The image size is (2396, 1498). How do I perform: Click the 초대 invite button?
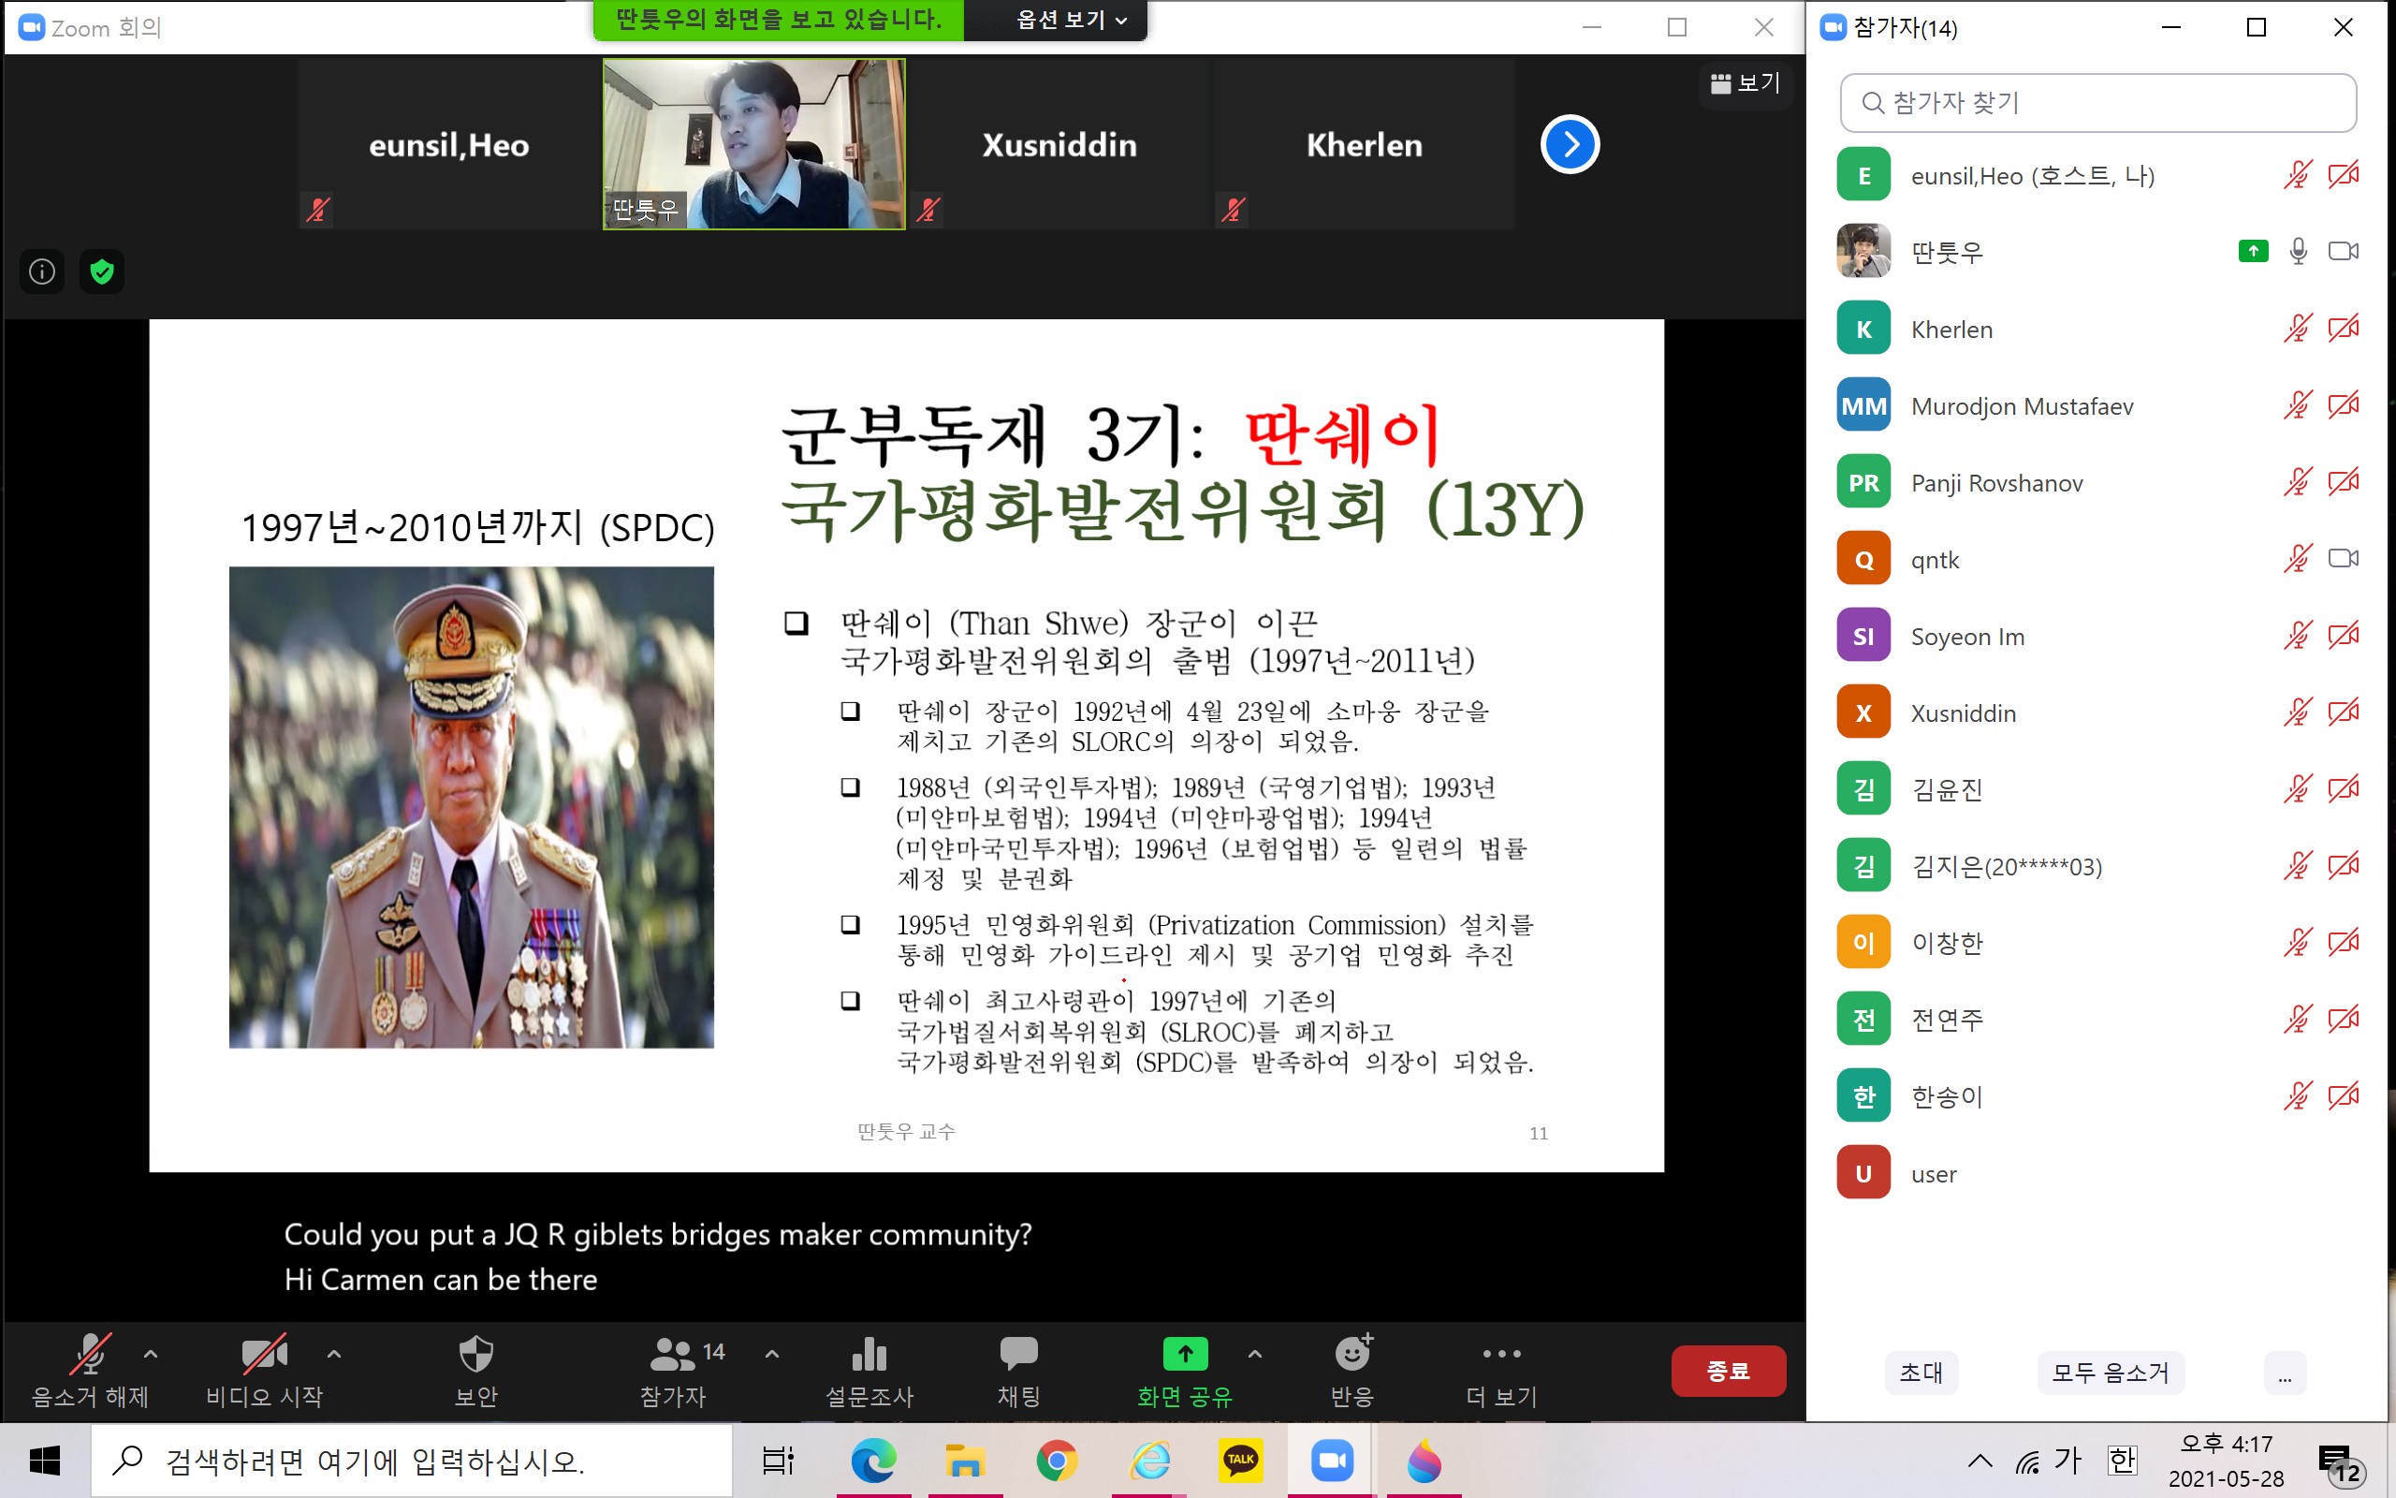coord(1921,1373)
